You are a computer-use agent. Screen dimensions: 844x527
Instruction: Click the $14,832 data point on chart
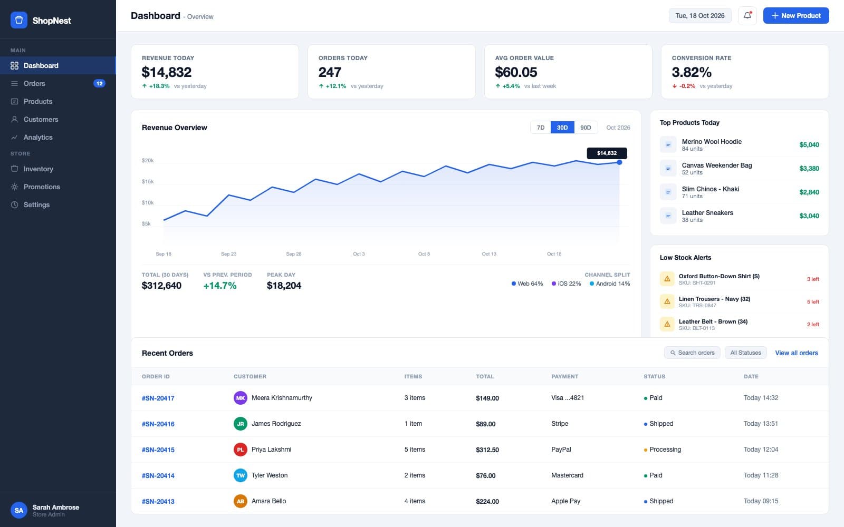click(619, 162)
